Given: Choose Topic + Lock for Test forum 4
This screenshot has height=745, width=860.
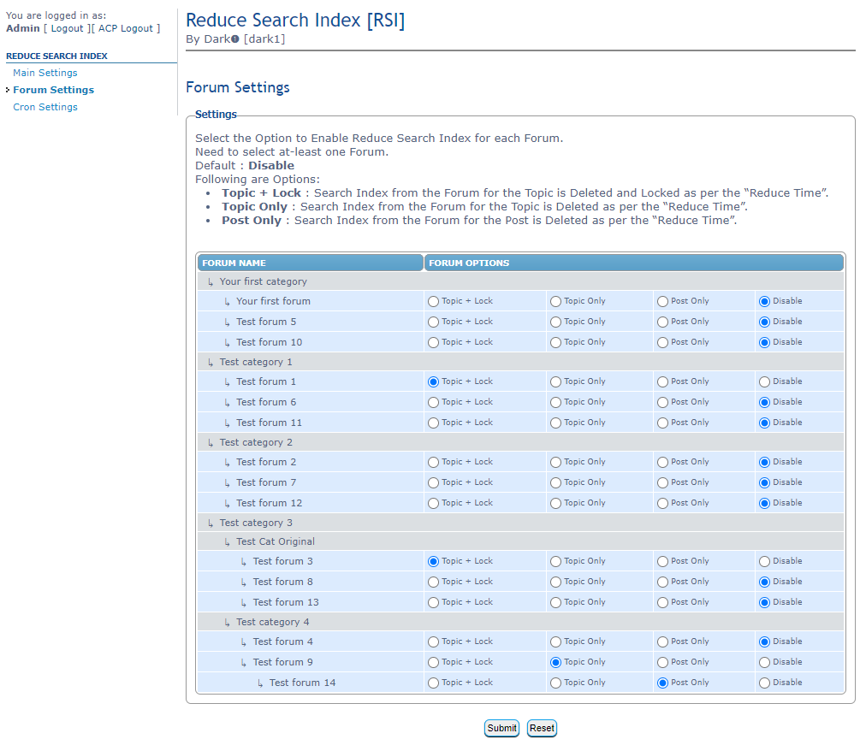Looking at the screenshot, I should (x=433, y=642).
